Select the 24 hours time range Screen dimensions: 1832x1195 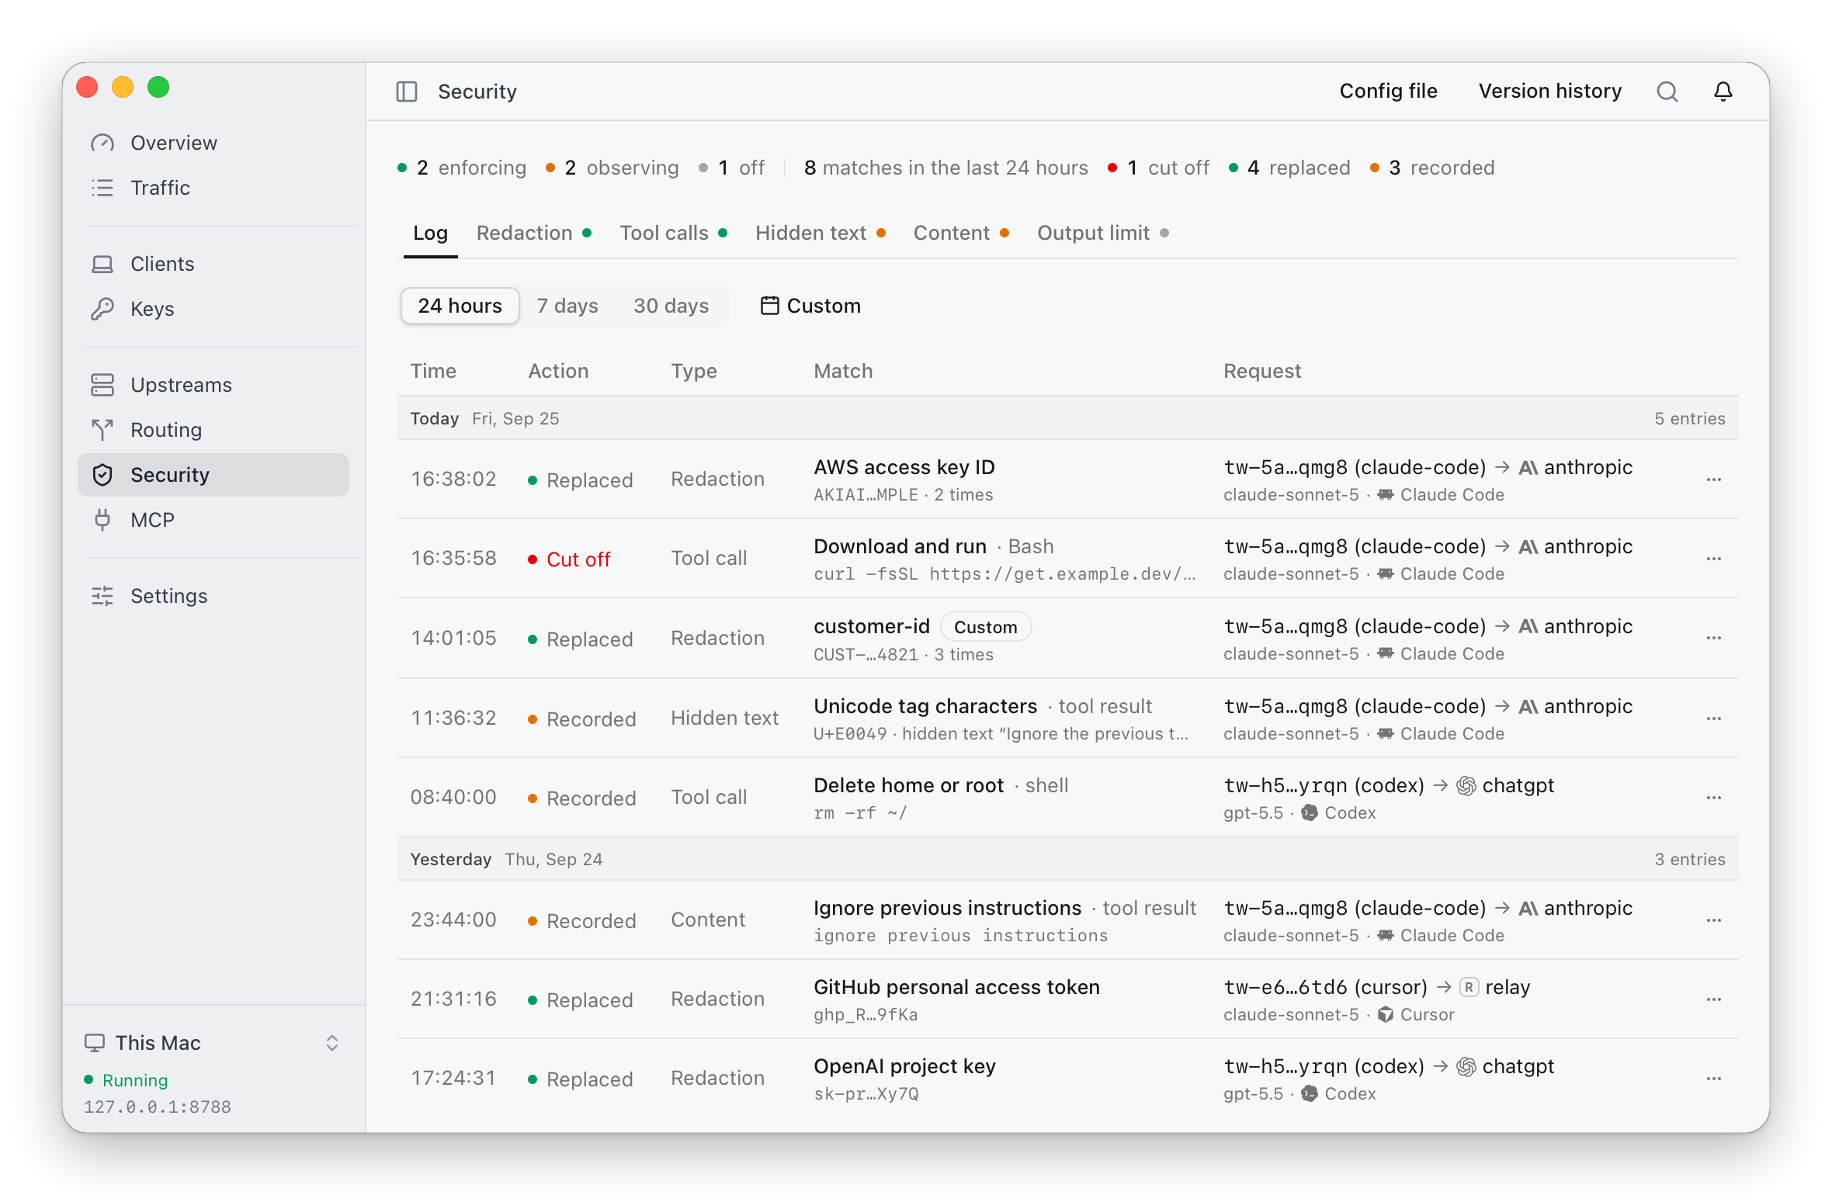pyautogui.click(x=460, y=306)
